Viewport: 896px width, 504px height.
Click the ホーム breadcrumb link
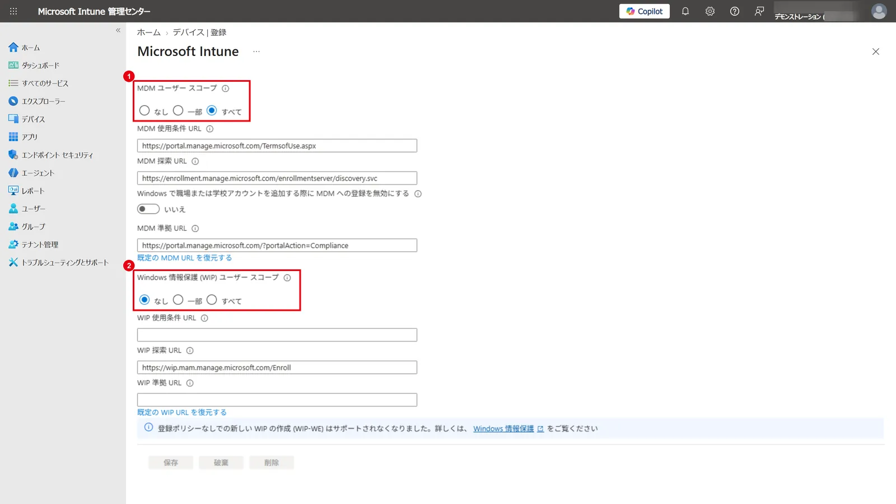tap(149, 32)
